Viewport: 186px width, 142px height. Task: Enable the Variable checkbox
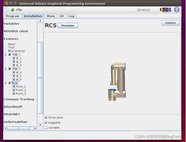pyautogui.click(x=46, y=128)
